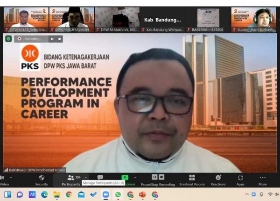Expand the Participants options arrow
This screenshot has height=201, width=280.
[86, 178]
